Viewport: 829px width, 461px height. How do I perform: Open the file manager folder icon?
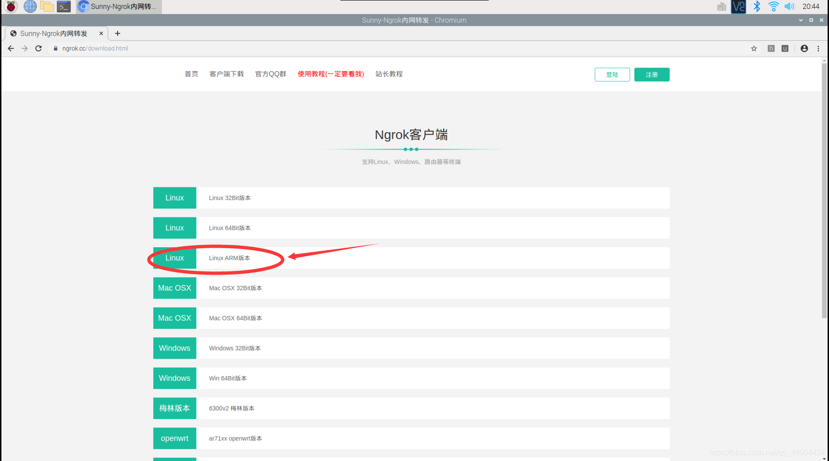(47, 7)
